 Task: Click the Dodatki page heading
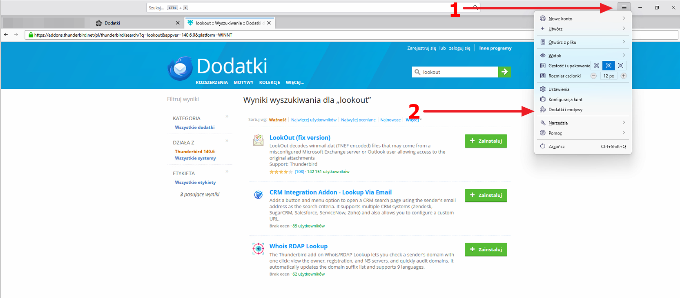pyautogui.click(x=232, y=66)
